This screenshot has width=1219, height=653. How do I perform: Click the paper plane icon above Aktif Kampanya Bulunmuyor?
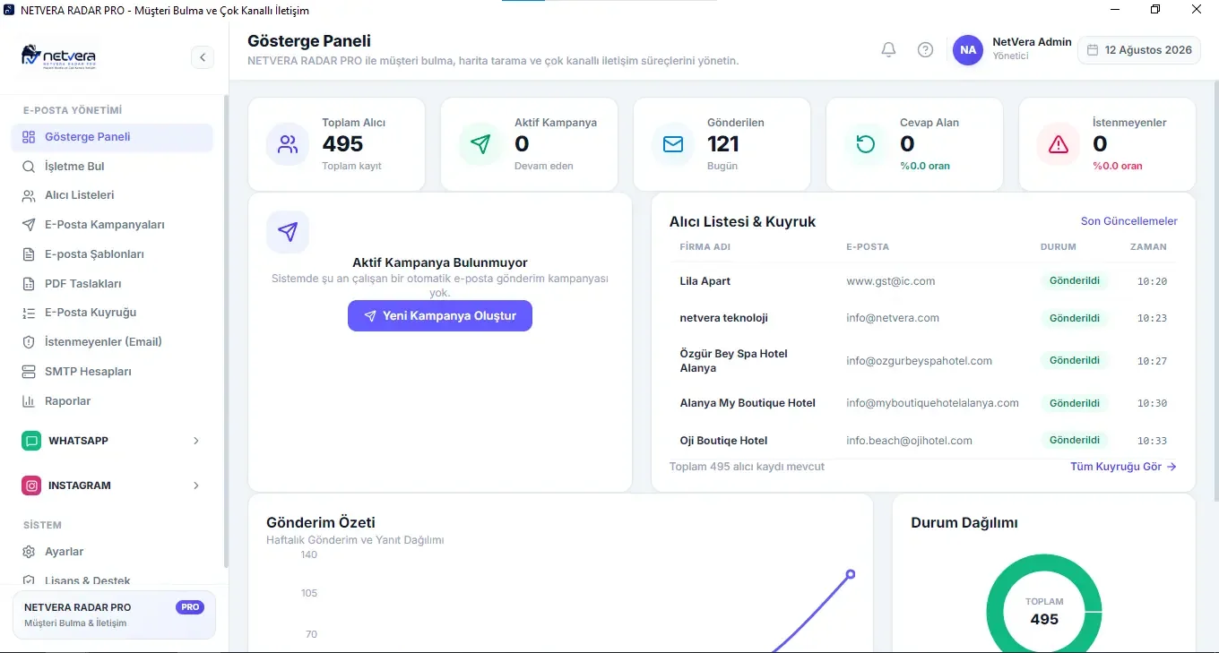tap(288, 232)
